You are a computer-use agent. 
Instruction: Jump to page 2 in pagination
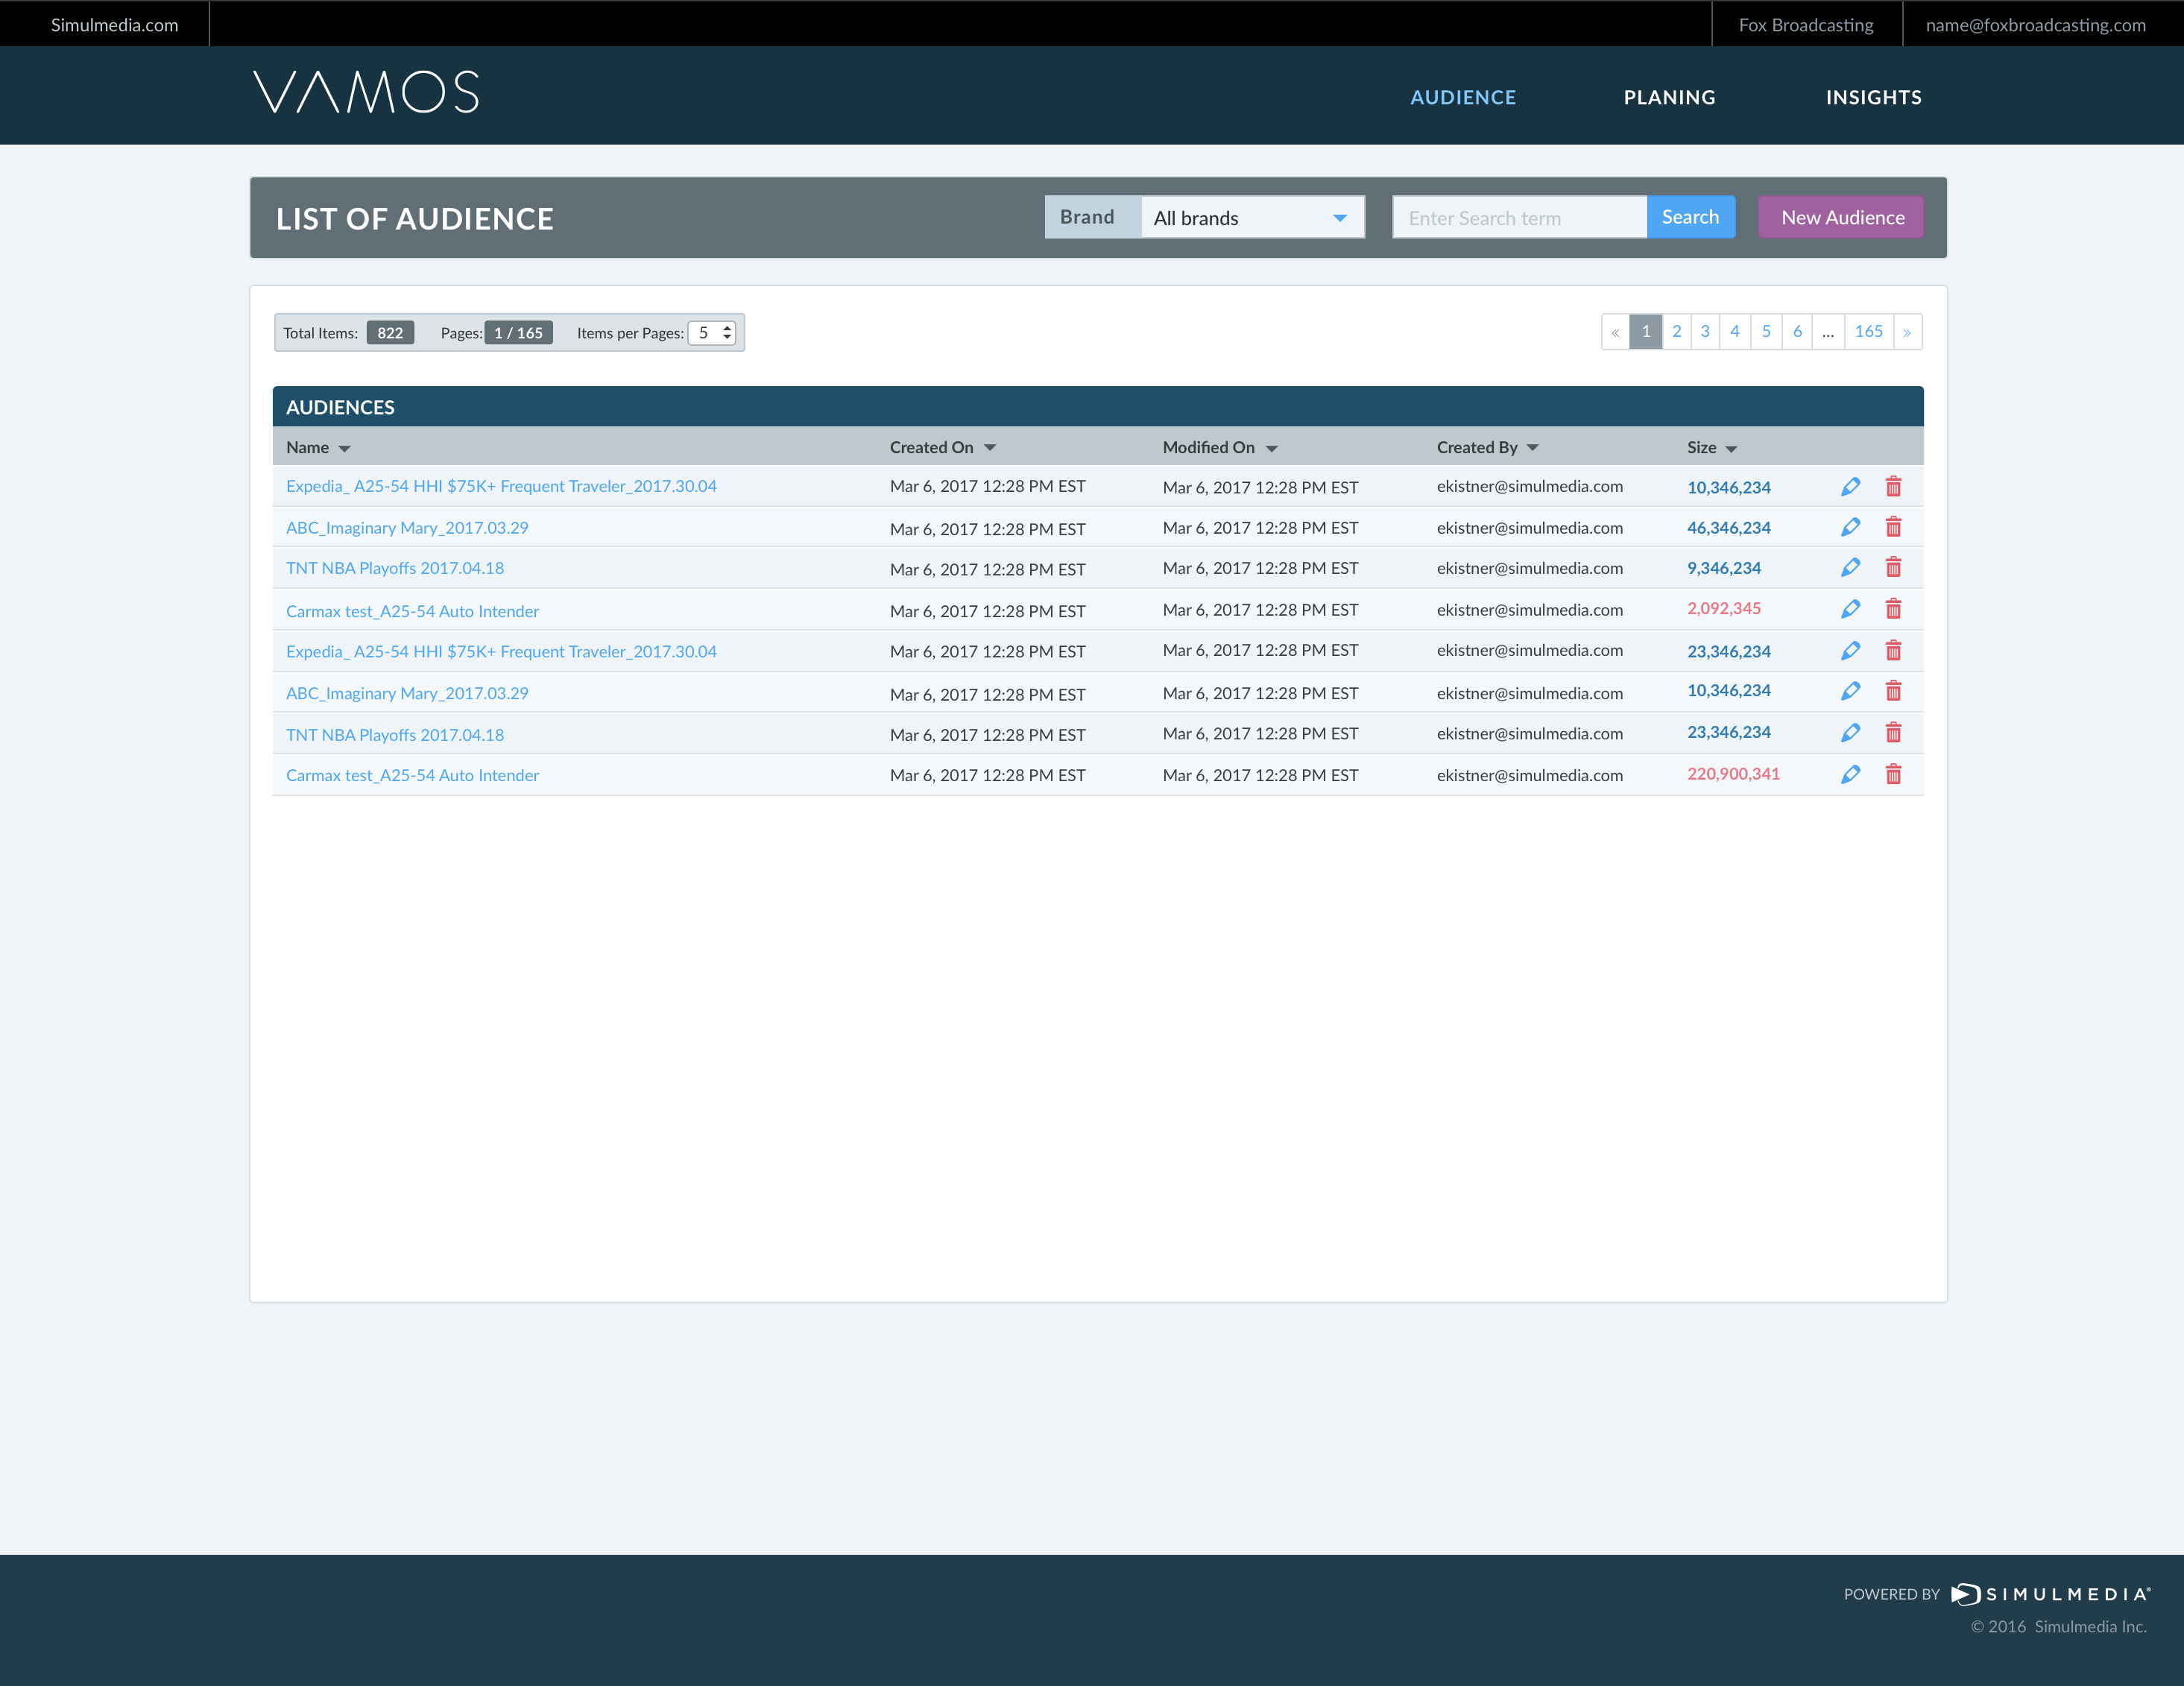[x=1677, y=332]
